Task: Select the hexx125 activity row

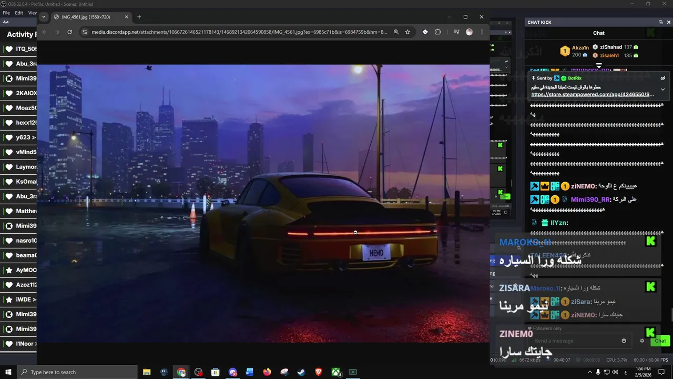Action: point(19,123)
